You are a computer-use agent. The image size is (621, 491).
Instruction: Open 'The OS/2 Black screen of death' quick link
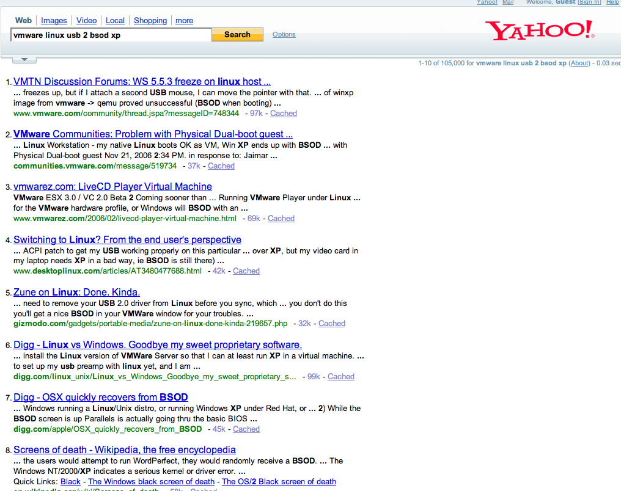point(279,481)
